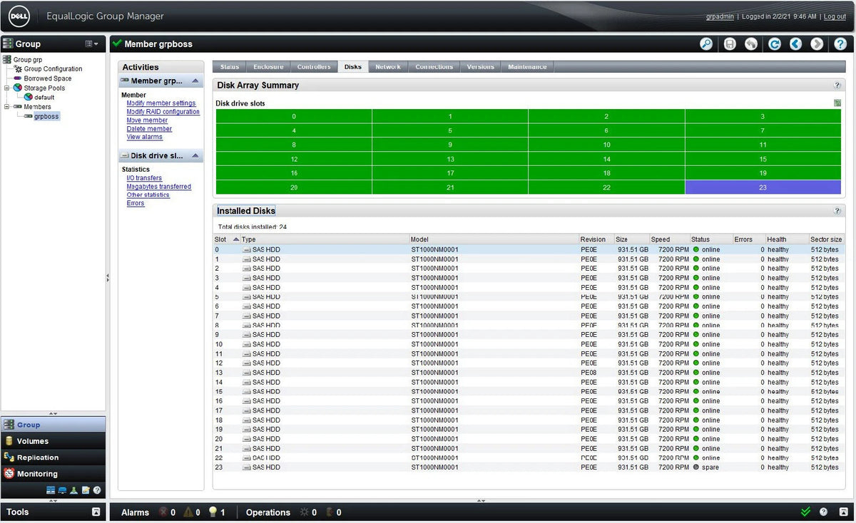Click the floppy disk save icon
856x523 pixels.
pyautogui.click(x=730, y=44)
